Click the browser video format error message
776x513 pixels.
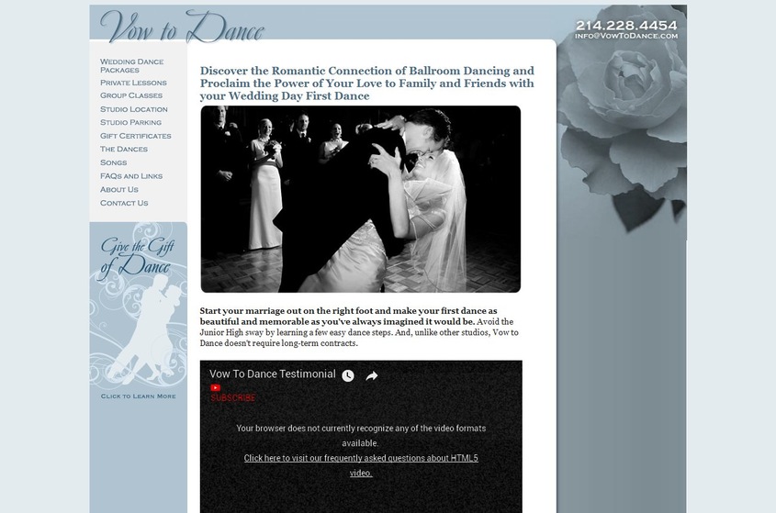click(x=361, y=435)
